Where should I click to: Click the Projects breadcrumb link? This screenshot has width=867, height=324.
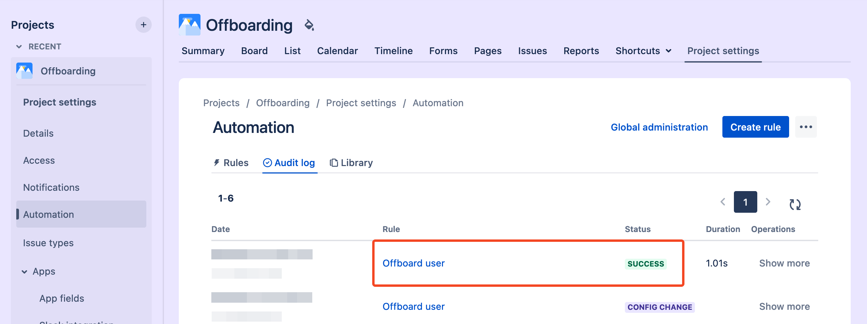221,103
